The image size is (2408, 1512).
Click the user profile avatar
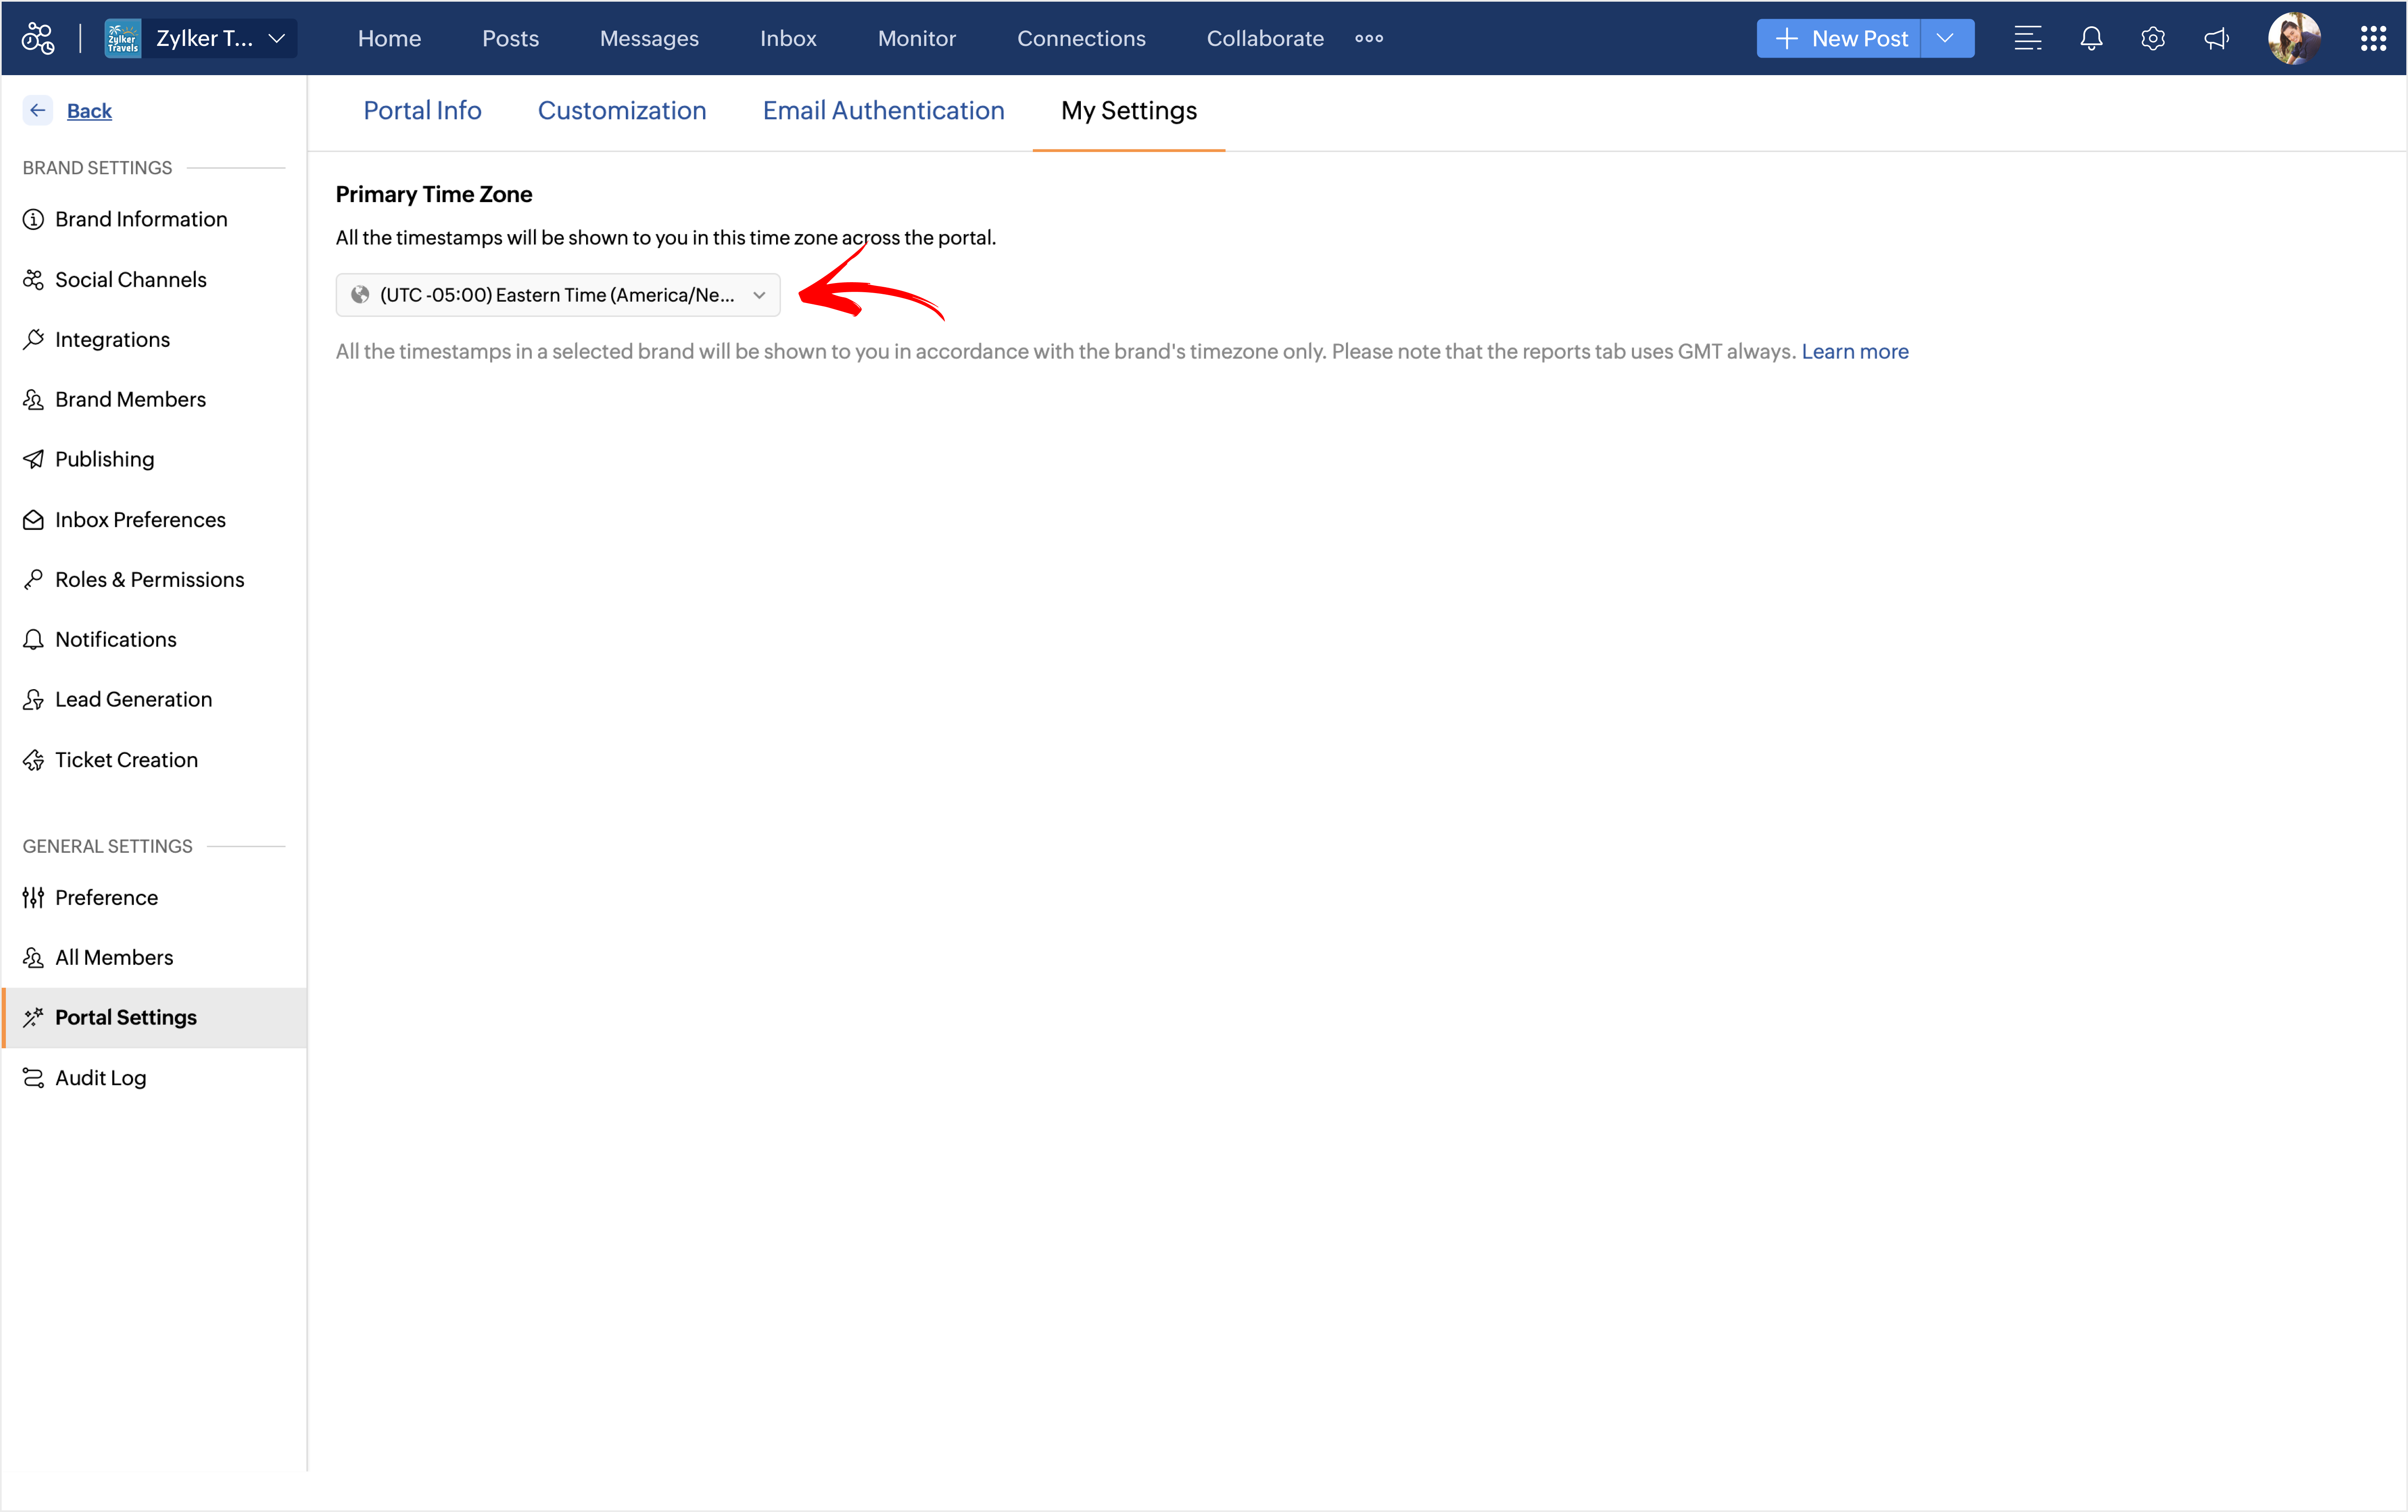click(x=2293, y=38)
